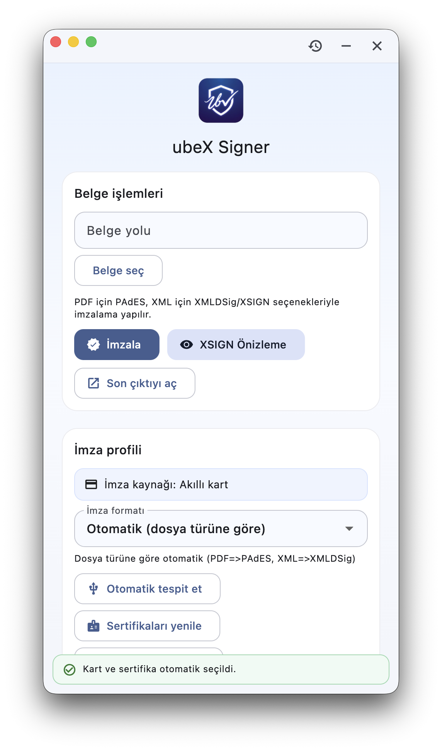Click the ubeX Signer shield logo
Screen dimensions: 442x751
221,100
